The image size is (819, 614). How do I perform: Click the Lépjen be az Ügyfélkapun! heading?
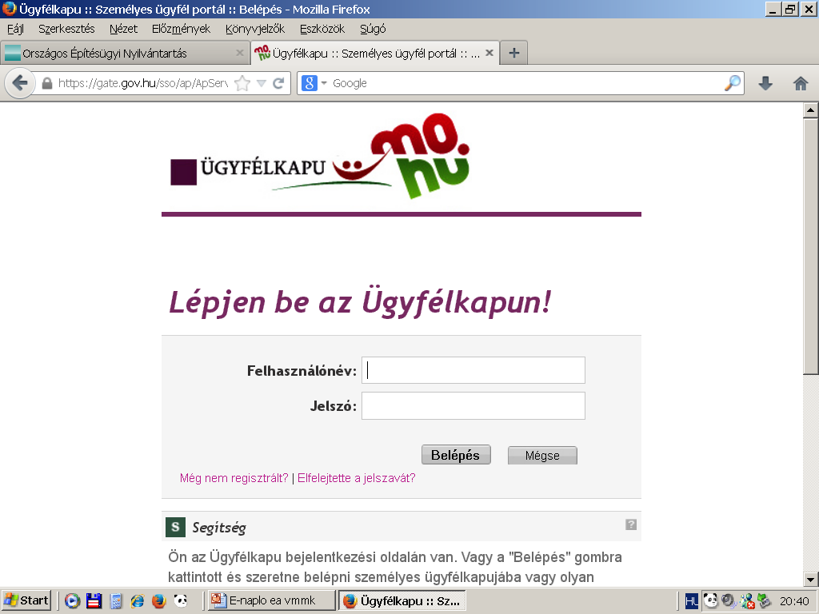click(360, 301)
